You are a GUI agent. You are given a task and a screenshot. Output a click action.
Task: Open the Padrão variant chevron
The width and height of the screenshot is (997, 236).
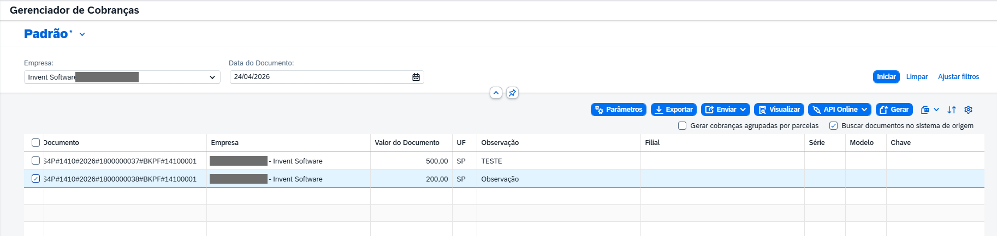pos(82,34)
